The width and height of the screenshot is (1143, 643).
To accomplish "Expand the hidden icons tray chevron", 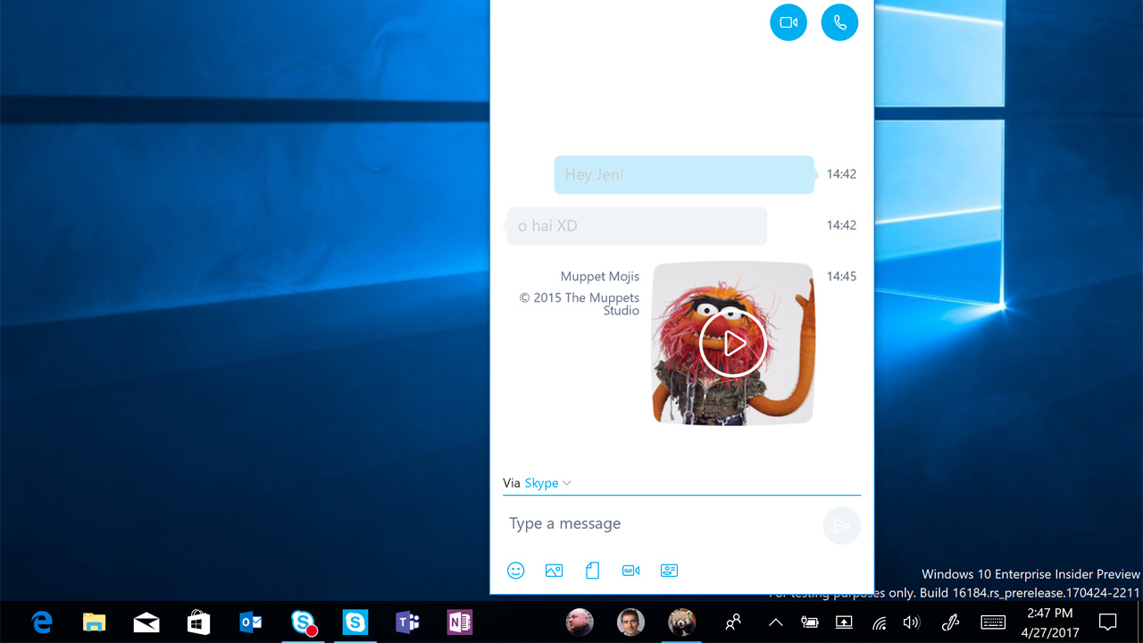I will pos(775,622).
